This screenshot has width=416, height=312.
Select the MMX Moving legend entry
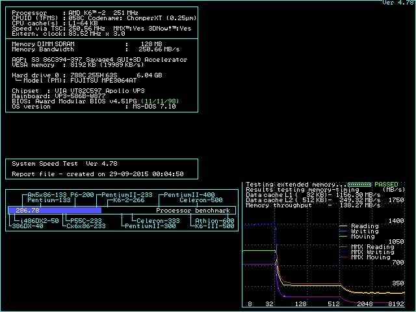pyautogui.click(x=370, y=257)
